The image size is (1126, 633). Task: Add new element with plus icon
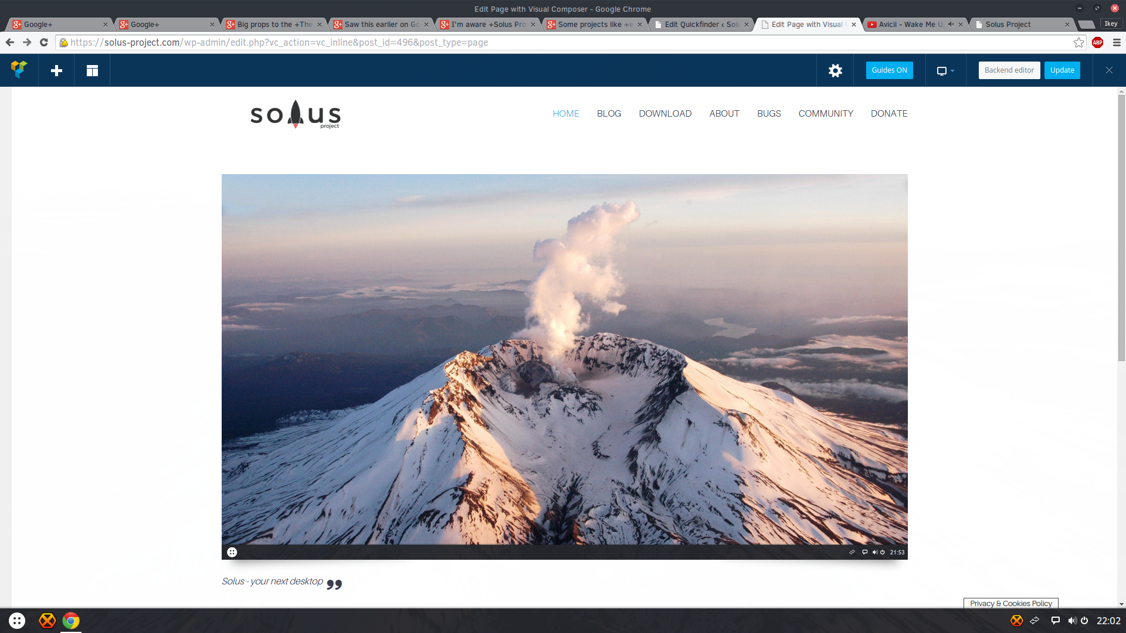click(56, 70)
